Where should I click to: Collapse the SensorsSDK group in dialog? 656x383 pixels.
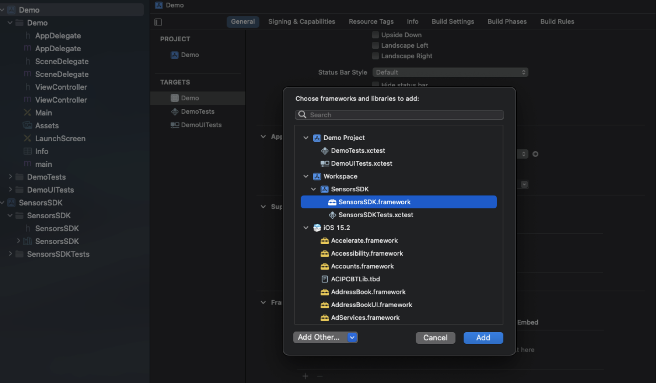313,189
